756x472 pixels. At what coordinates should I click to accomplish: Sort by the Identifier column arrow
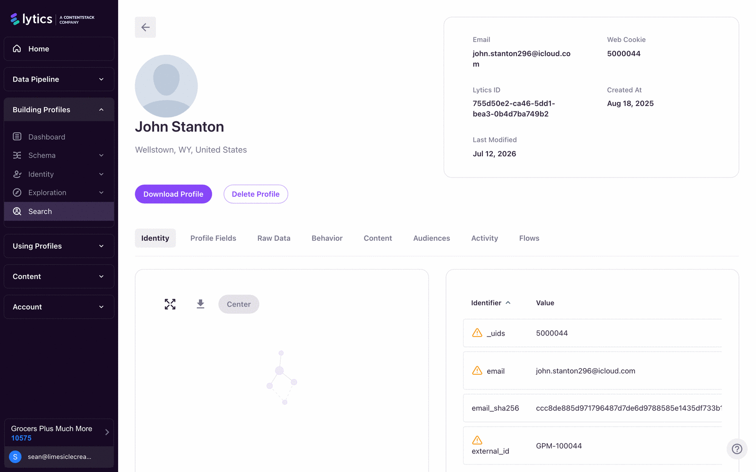point(508,303)
